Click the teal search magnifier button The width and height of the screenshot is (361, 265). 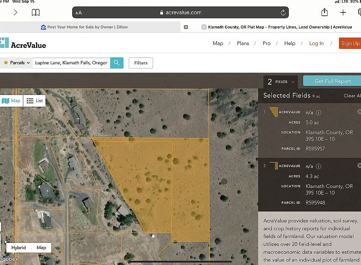click(117, 63)
